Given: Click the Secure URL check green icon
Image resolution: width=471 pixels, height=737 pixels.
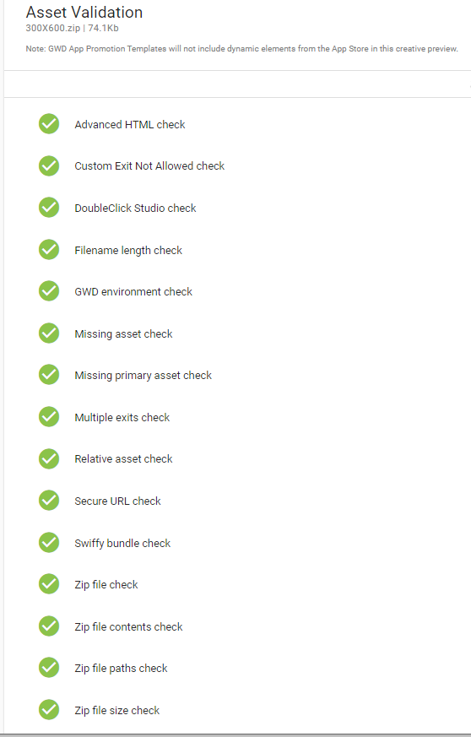Looking at the screenshot, I should pyautogui.click(x=49, y=501).
